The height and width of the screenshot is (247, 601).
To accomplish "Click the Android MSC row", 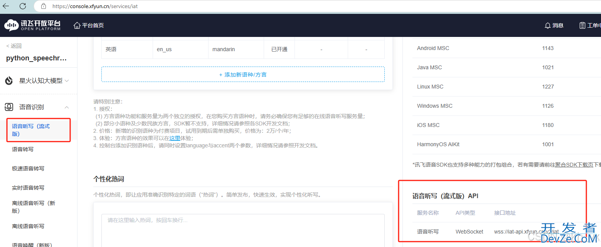I will 507,48.
